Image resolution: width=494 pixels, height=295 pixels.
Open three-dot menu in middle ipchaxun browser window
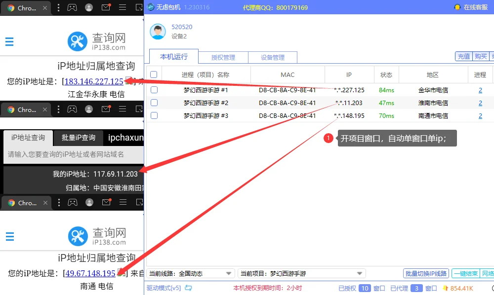(x=58, y=109)
